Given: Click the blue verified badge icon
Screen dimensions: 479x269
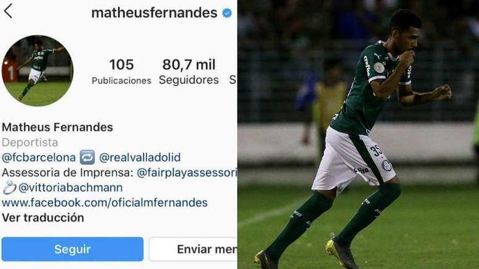Looking at the screenshot, I should tap(227, 13).
